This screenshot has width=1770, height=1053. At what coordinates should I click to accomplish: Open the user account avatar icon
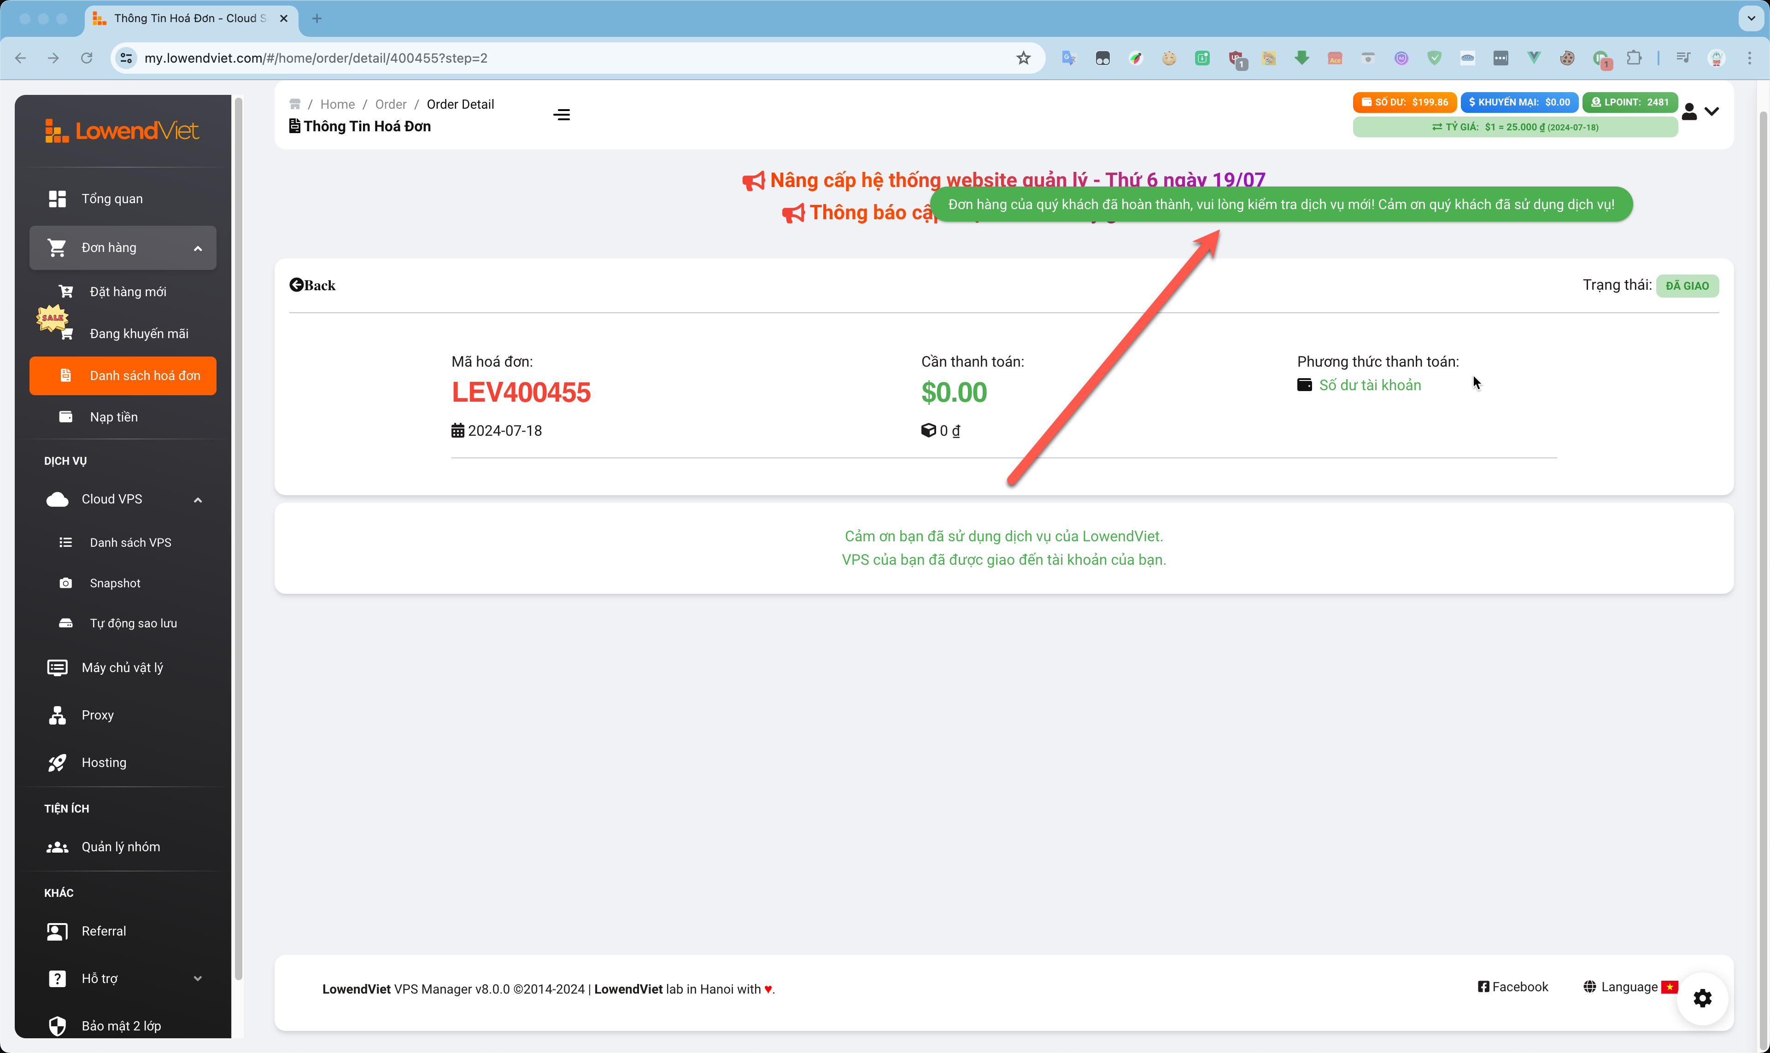pyautogui.click(x=1689, y=111)
